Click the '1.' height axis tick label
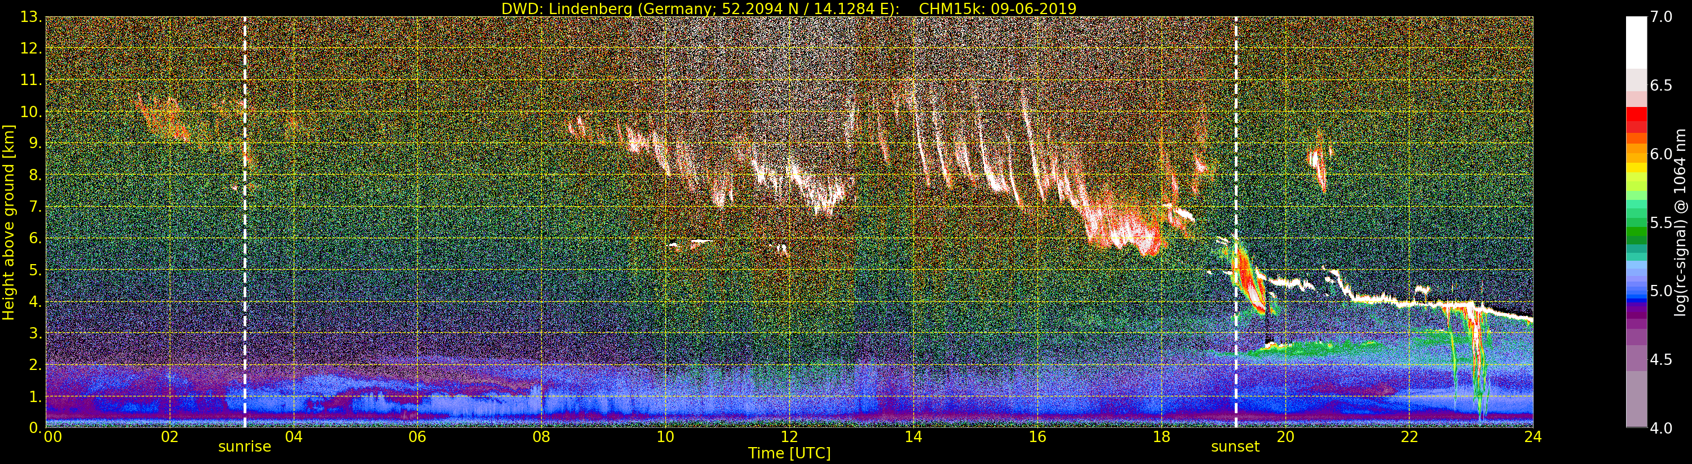Image resolution: width=1692 pixels, height=464 pixels. (35, 396)
